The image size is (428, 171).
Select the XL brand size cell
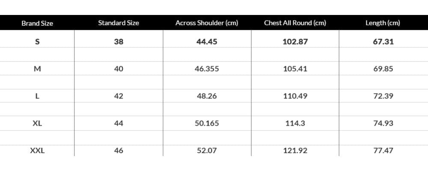(37, 123)
